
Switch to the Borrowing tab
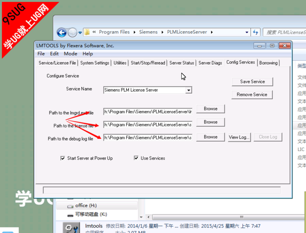pyautogui.click(x=268, y=63)
